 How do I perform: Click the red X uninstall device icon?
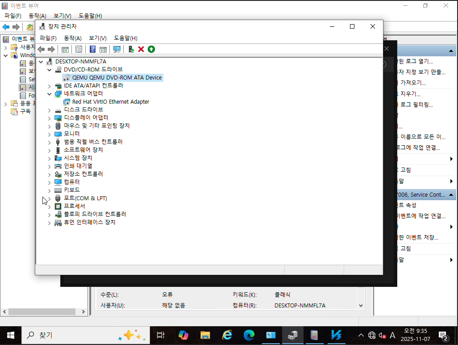pyautogui.click(x=141, y=49)
